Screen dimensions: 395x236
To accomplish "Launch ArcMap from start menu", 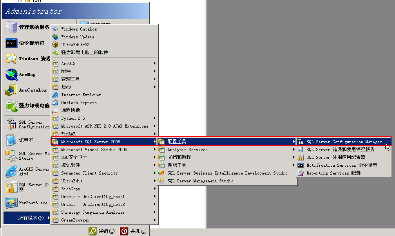I will point(27,74).
